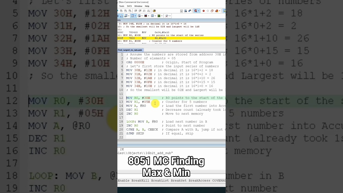
Task: Open the Watch windows icon
Action: click(126, 16)
